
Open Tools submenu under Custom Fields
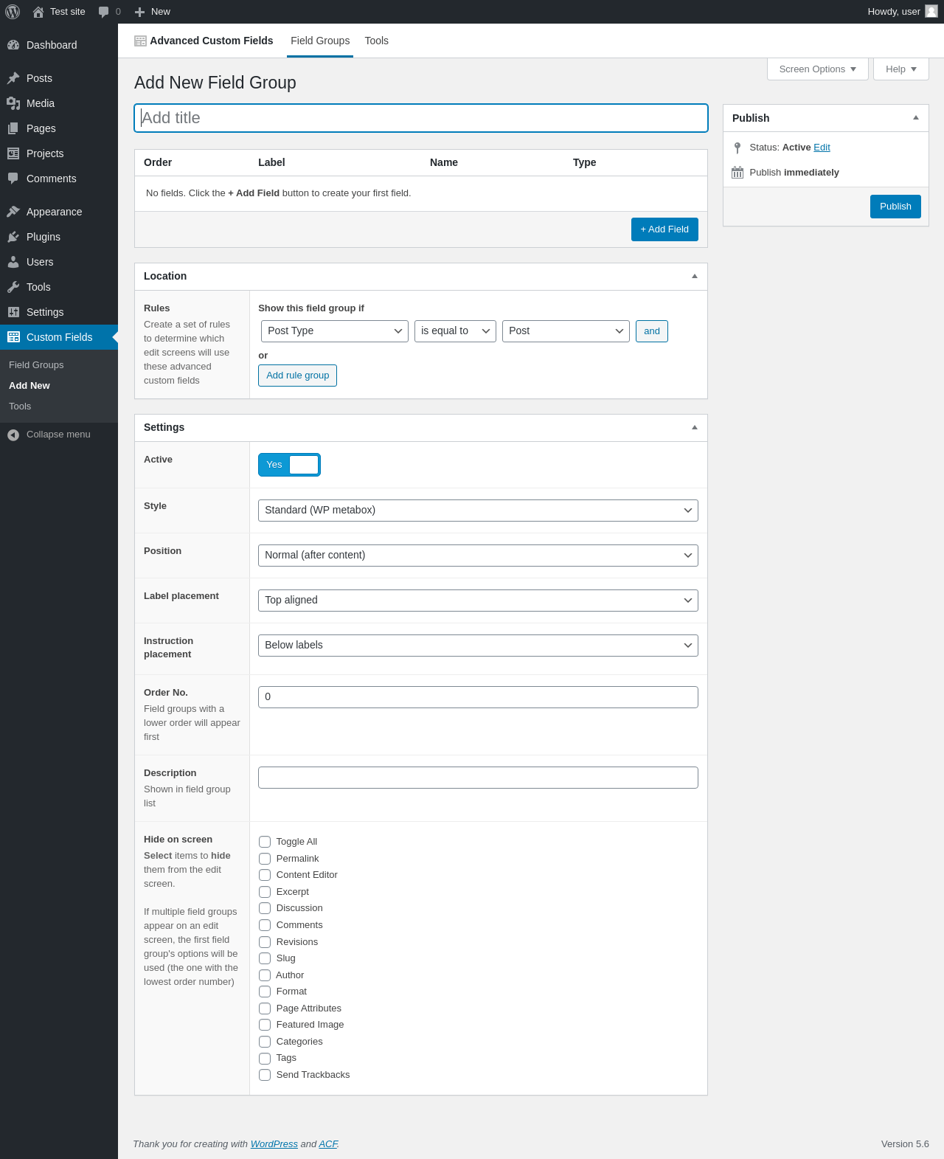[20, 406]
